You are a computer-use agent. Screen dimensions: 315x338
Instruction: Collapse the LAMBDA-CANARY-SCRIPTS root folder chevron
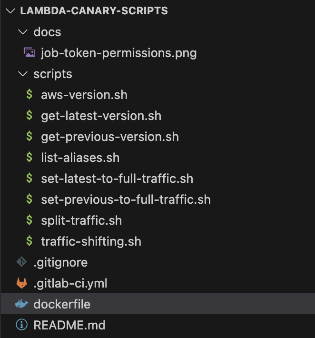(x=10, y=10)
